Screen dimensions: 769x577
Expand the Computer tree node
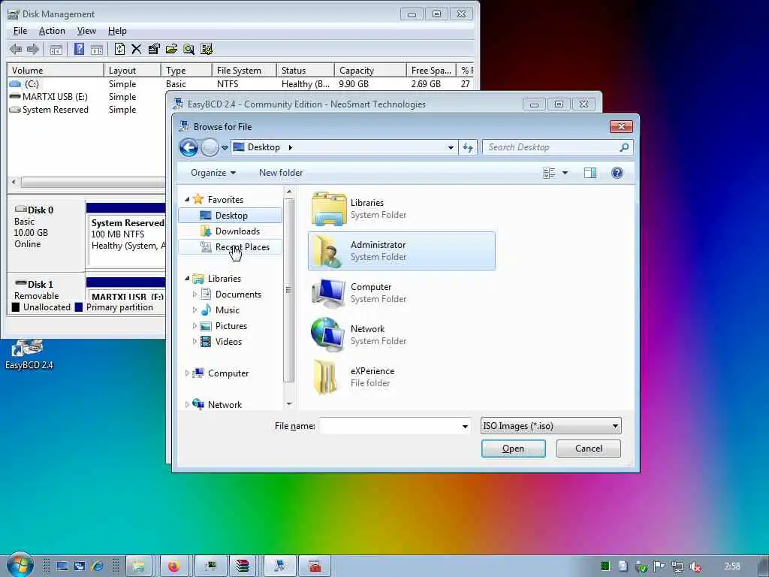187,373
